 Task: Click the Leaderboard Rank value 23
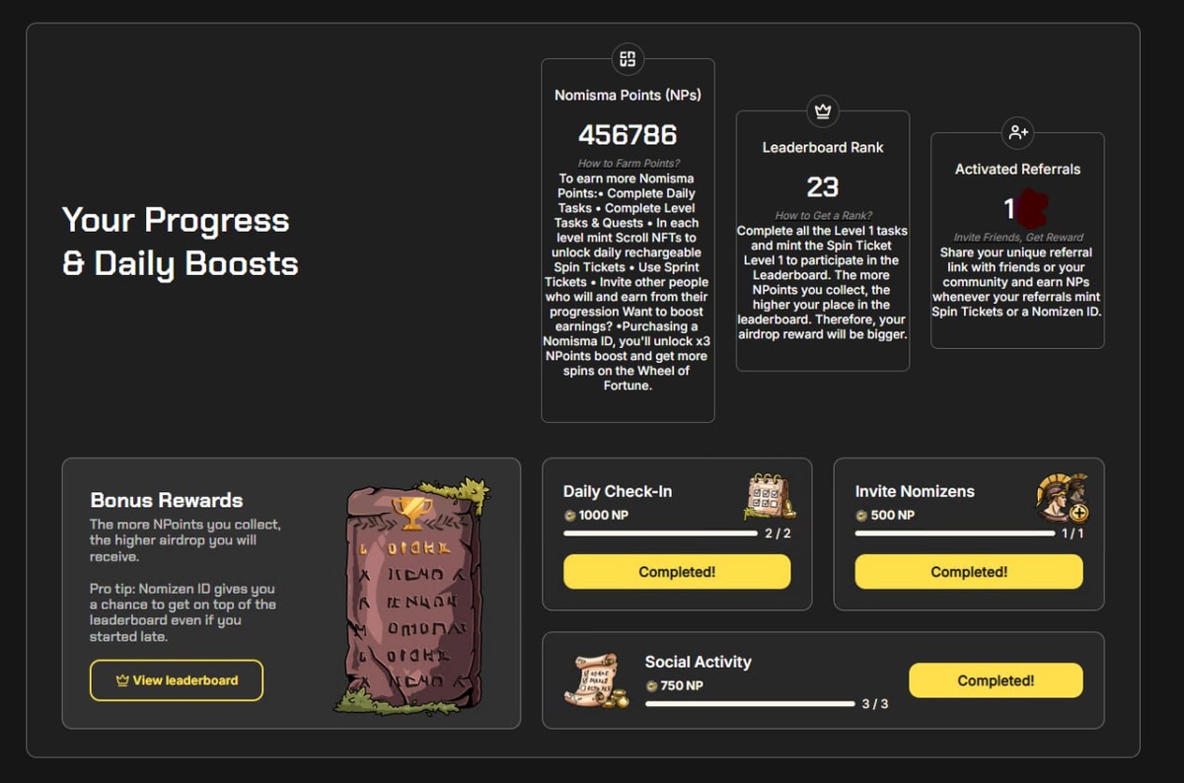click(823, 187)
